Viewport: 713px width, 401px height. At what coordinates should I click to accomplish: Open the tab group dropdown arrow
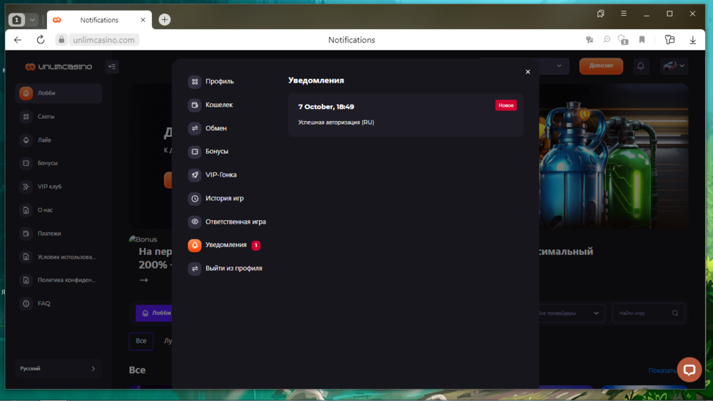coord(32,20)
